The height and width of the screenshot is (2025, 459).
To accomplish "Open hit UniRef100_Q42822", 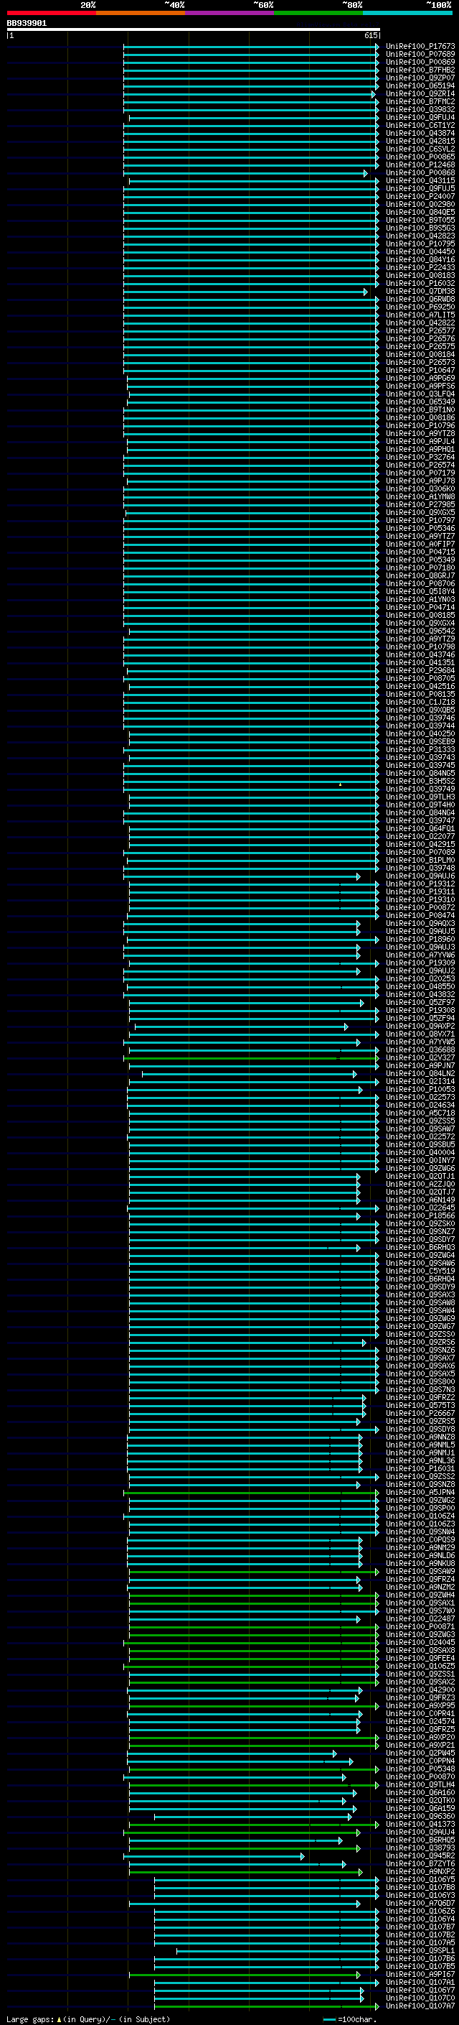I will click(420, 323).
